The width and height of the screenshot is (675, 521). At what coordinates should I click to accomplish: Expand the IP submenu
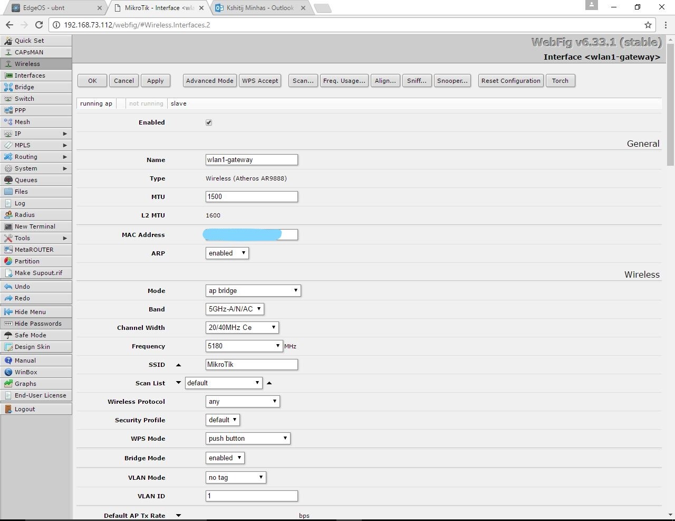pyautogui.click(x=36, y=134)
